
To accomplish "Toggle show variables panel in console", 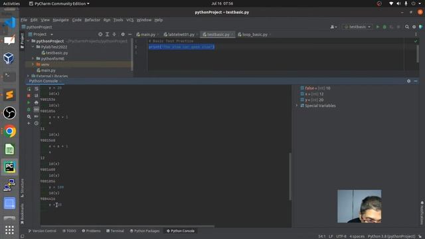I will click(x=37, y=110).
